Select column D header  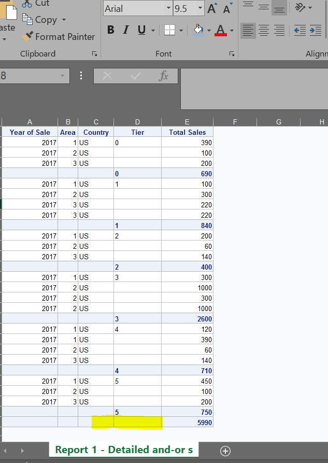click(x=137, y=122)
